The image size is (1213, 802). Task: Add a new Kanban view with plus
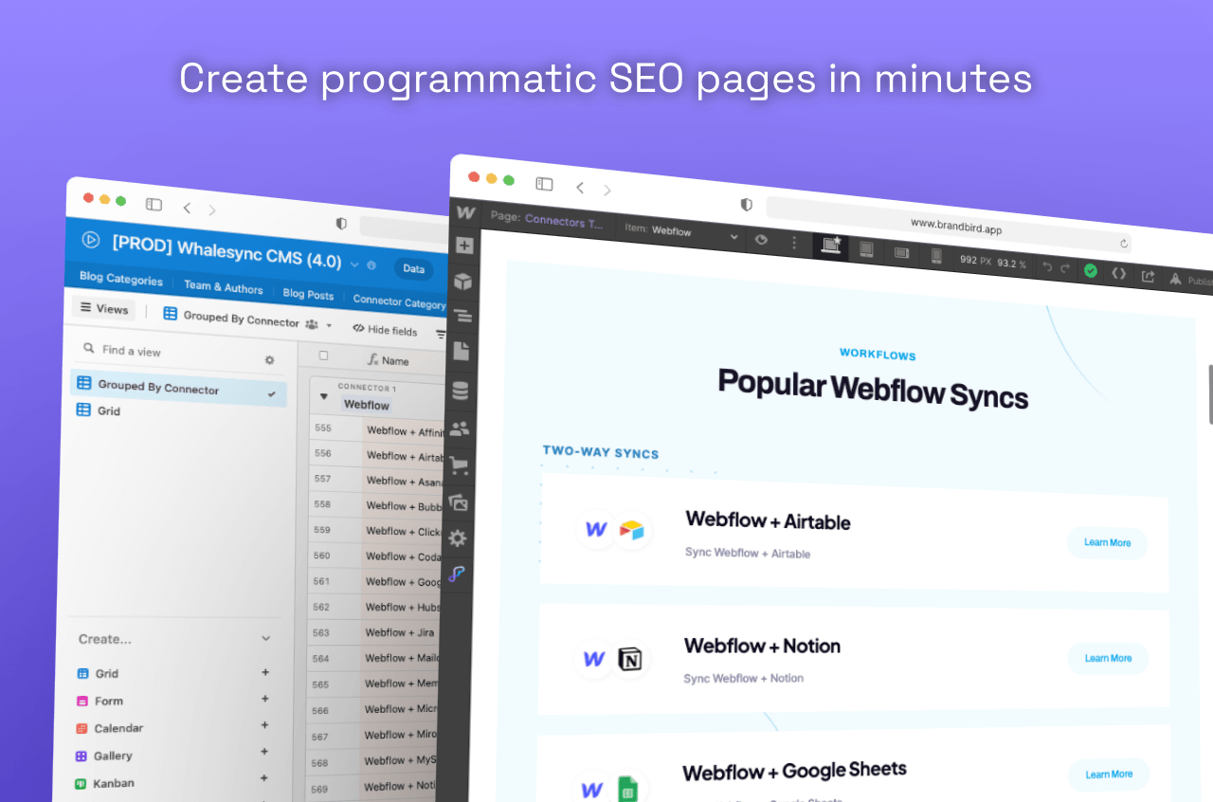pyautogui.click(x=265, y=778)
